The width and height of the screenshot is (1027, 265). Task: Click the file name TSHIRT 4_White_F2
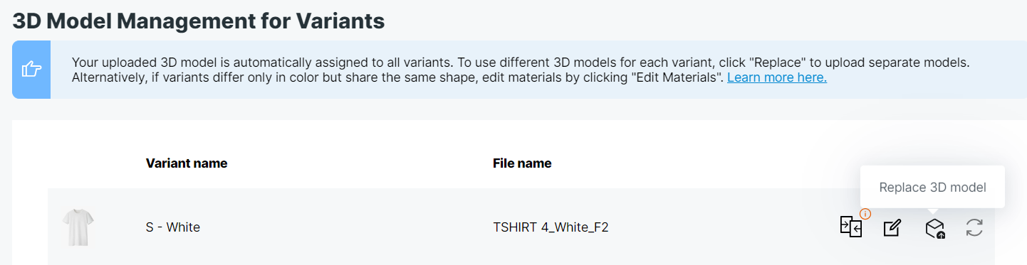click(x=551, y=227)
